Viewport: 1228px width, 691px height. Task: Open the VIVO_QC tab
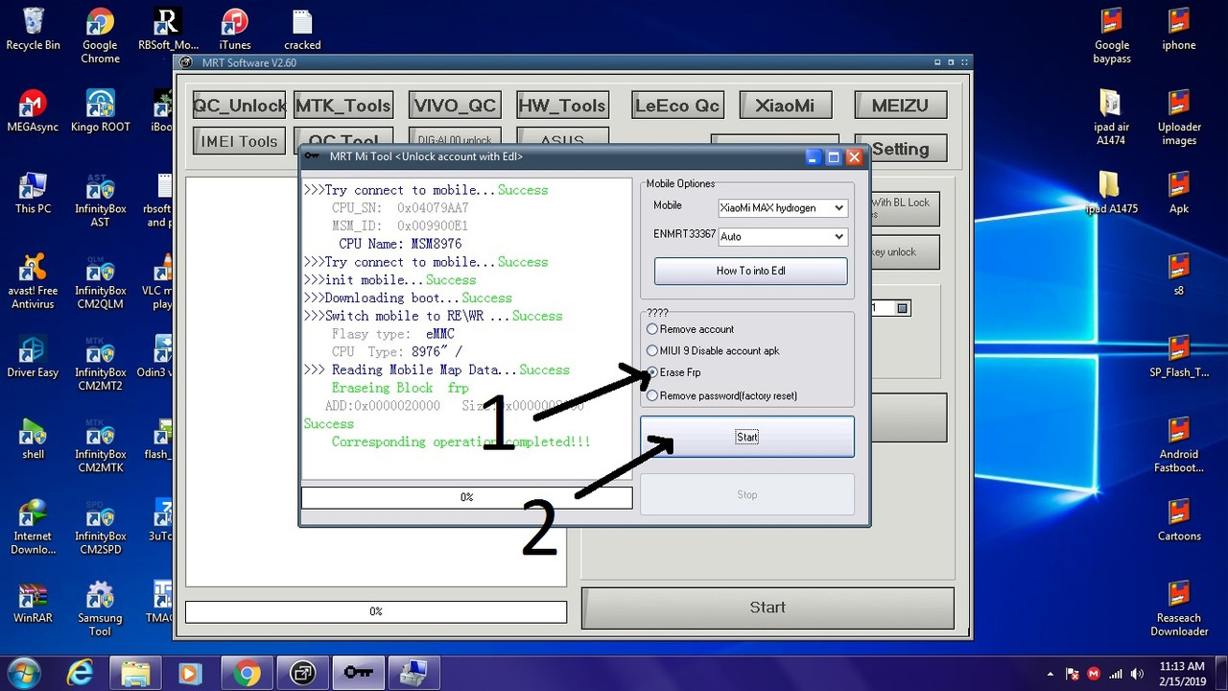455,106
